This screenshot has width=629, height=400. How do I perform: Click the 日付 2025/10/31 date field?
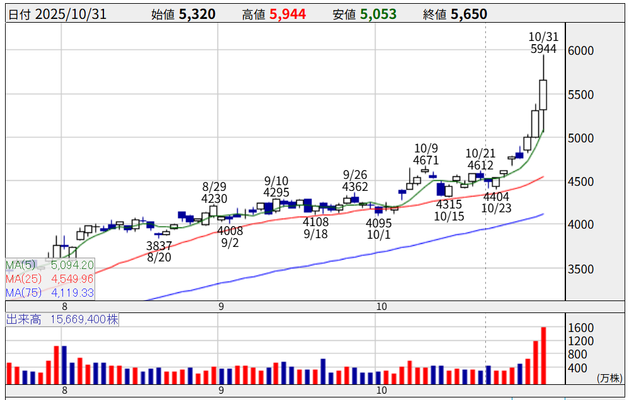point(57,14)
